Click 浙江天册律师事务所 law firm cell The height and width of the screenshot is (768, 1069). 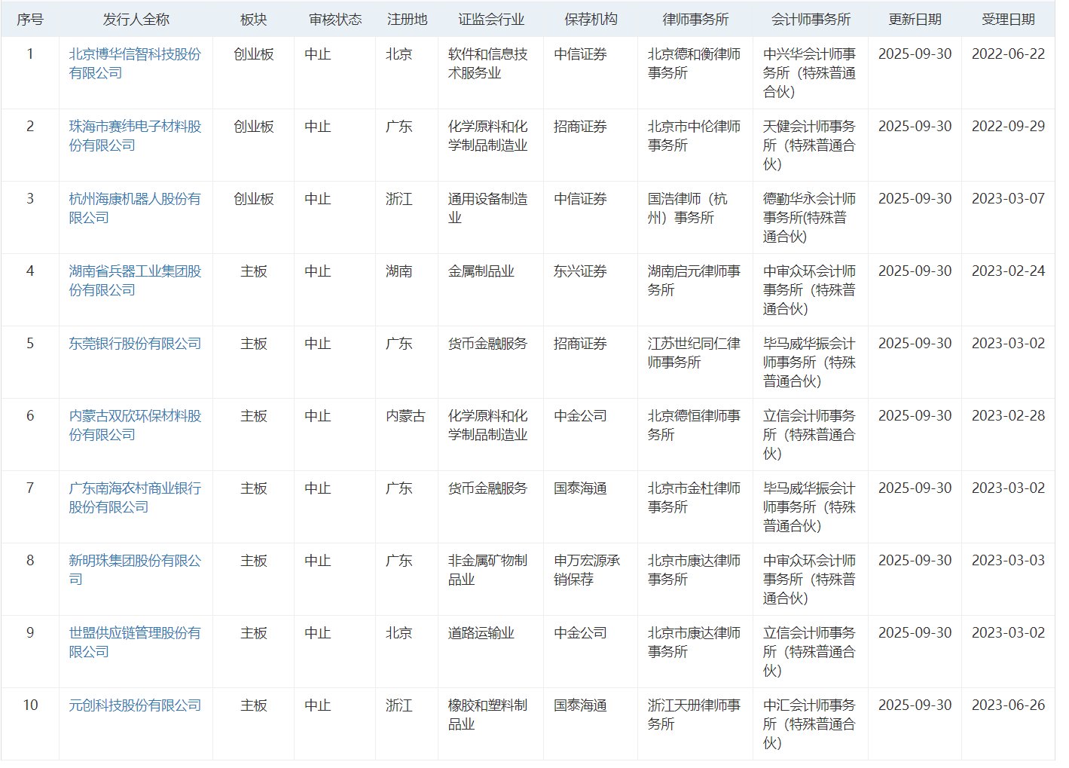694,714
